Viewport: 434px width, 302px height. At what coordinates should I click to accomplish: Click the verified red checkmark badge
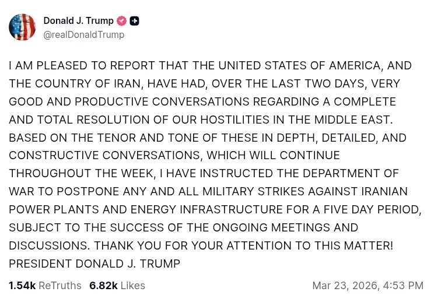pyautogui.click(x=122, y=21)
